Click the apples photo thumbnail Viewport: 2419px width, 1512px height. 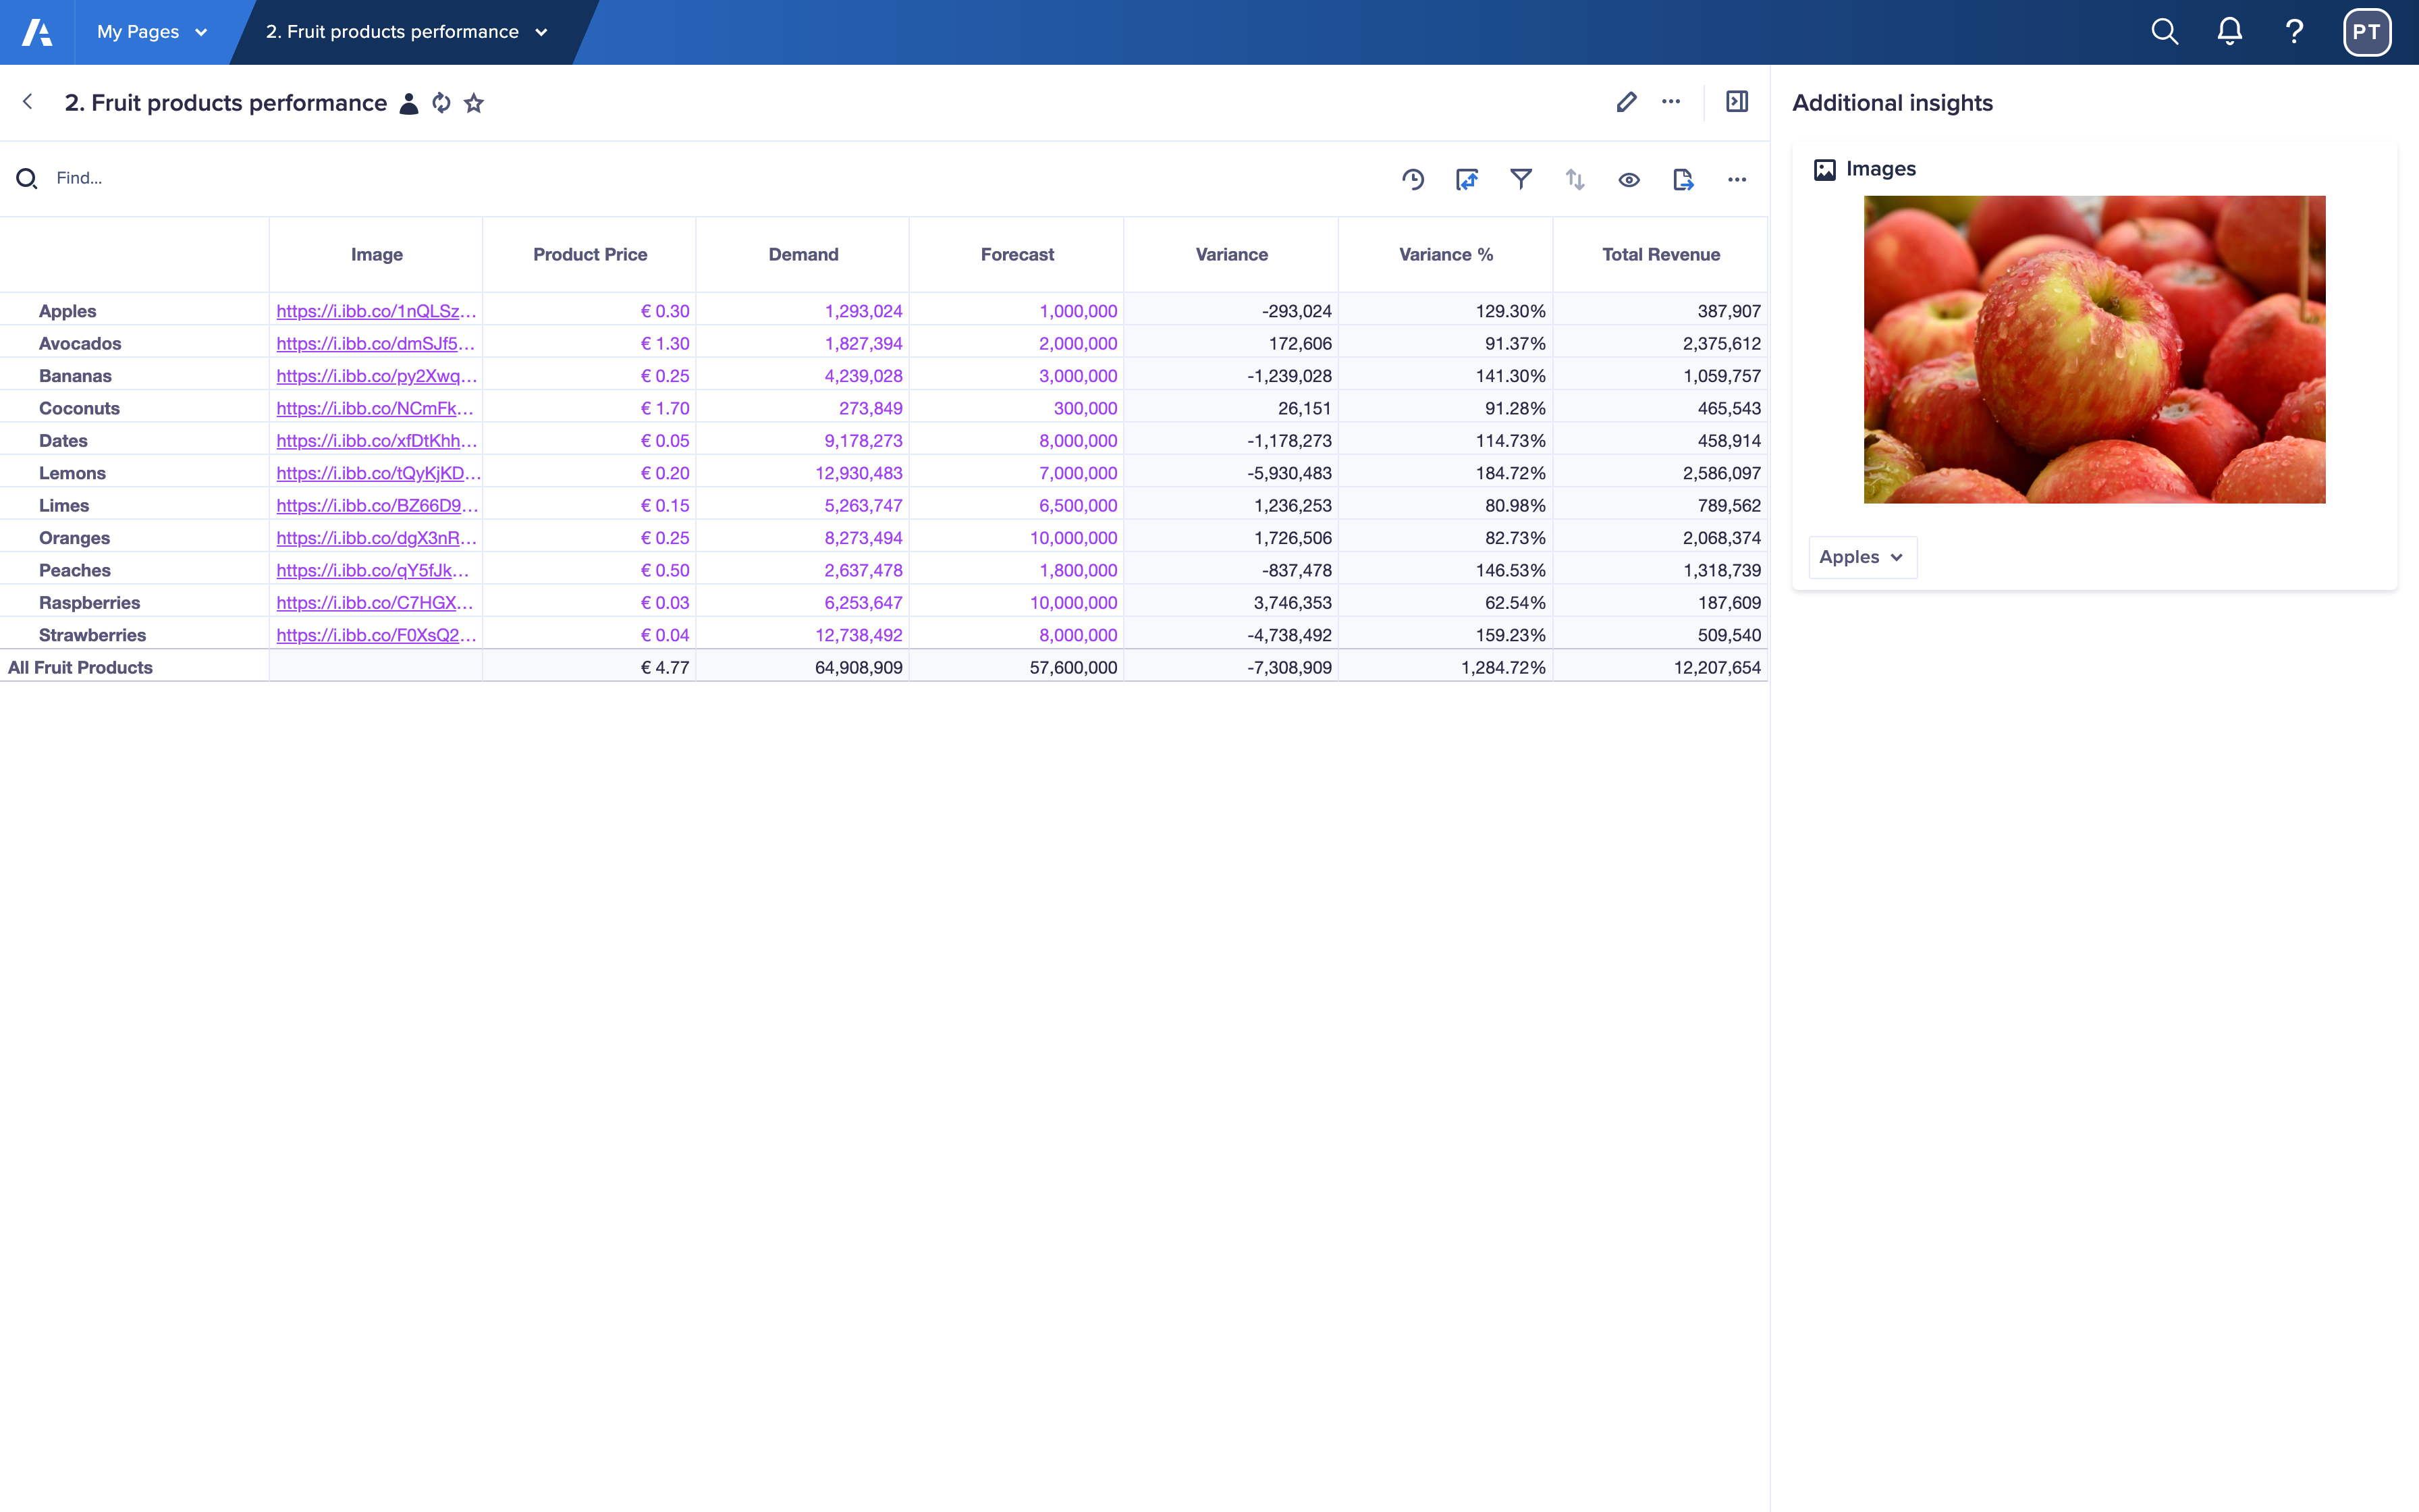(2094, 349)
